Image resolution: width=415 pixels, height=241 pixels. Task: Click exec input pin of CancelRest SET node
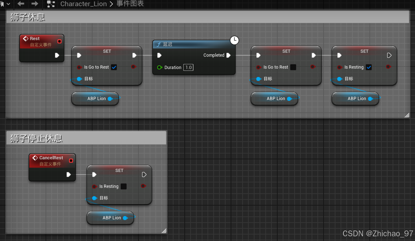click(x=94, y=175)
